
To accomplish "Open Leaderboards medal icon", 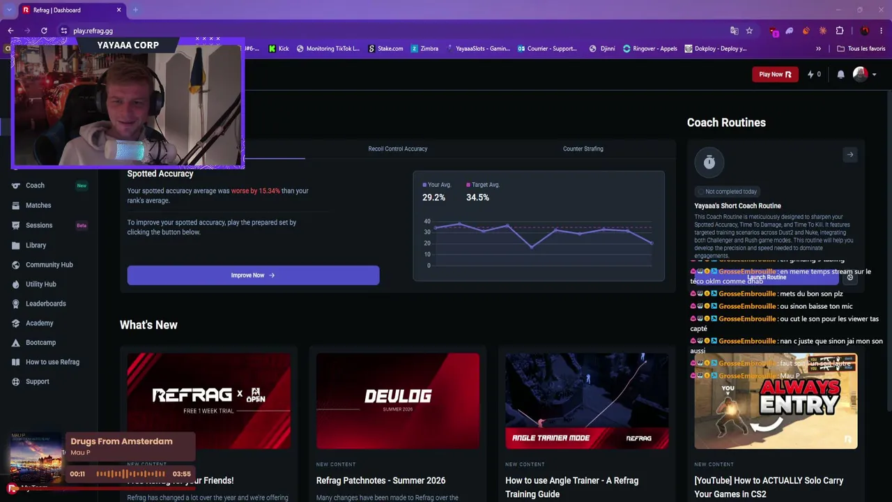I will [15, 304].
